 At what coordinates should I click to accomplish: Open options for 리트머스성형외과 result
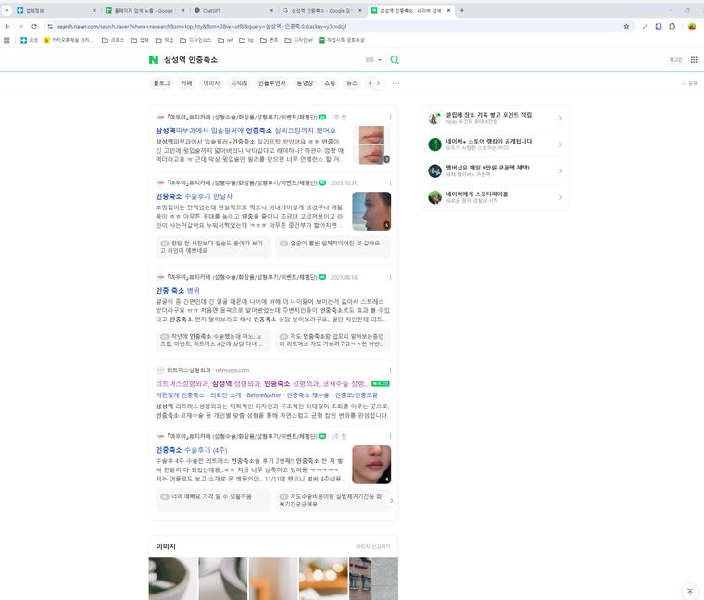pyautogui.click(x=390, y=370)
